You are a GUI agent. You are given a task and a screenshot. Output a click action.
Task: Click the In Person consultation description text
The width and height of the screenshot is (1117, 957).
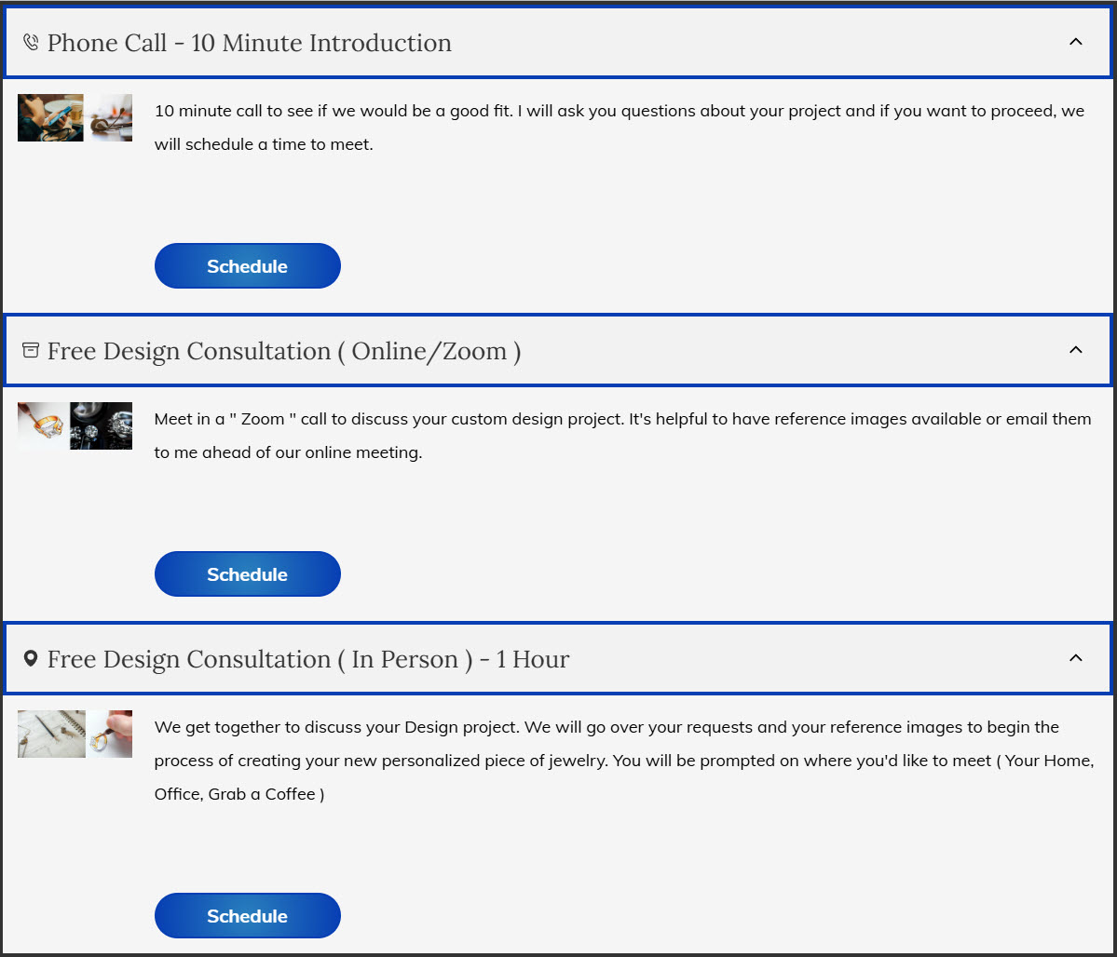(621, 761)
